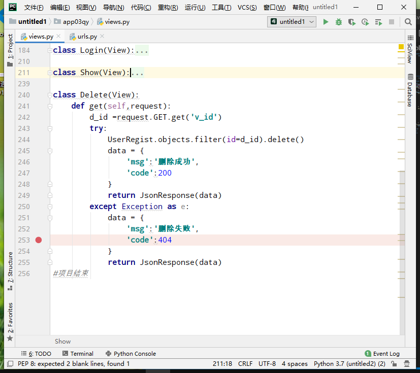This screenshot has width=420, height=373.
Task: Toggle the Project tool window
Action: pos(10,47)
